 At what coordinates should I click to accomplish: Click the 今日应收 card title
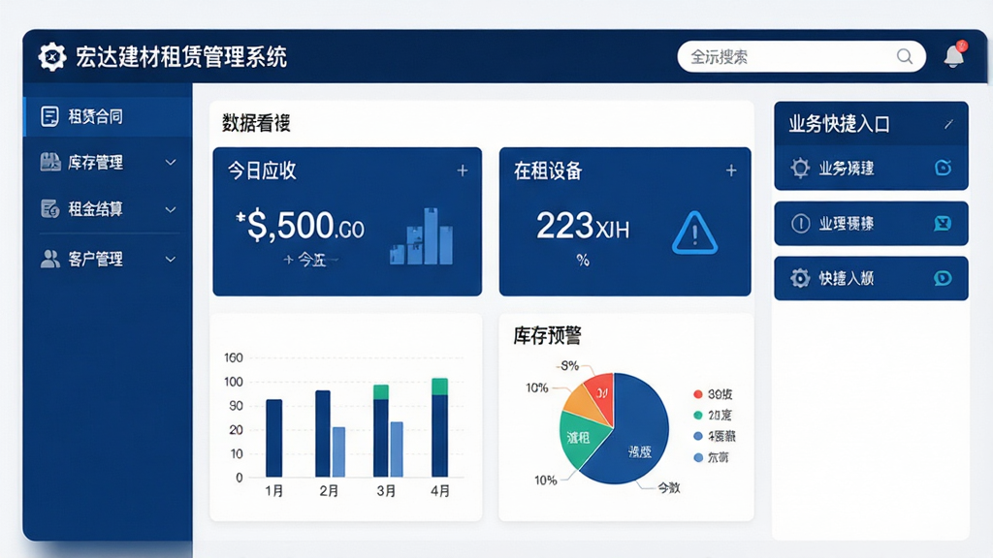[x=262, y=170]
